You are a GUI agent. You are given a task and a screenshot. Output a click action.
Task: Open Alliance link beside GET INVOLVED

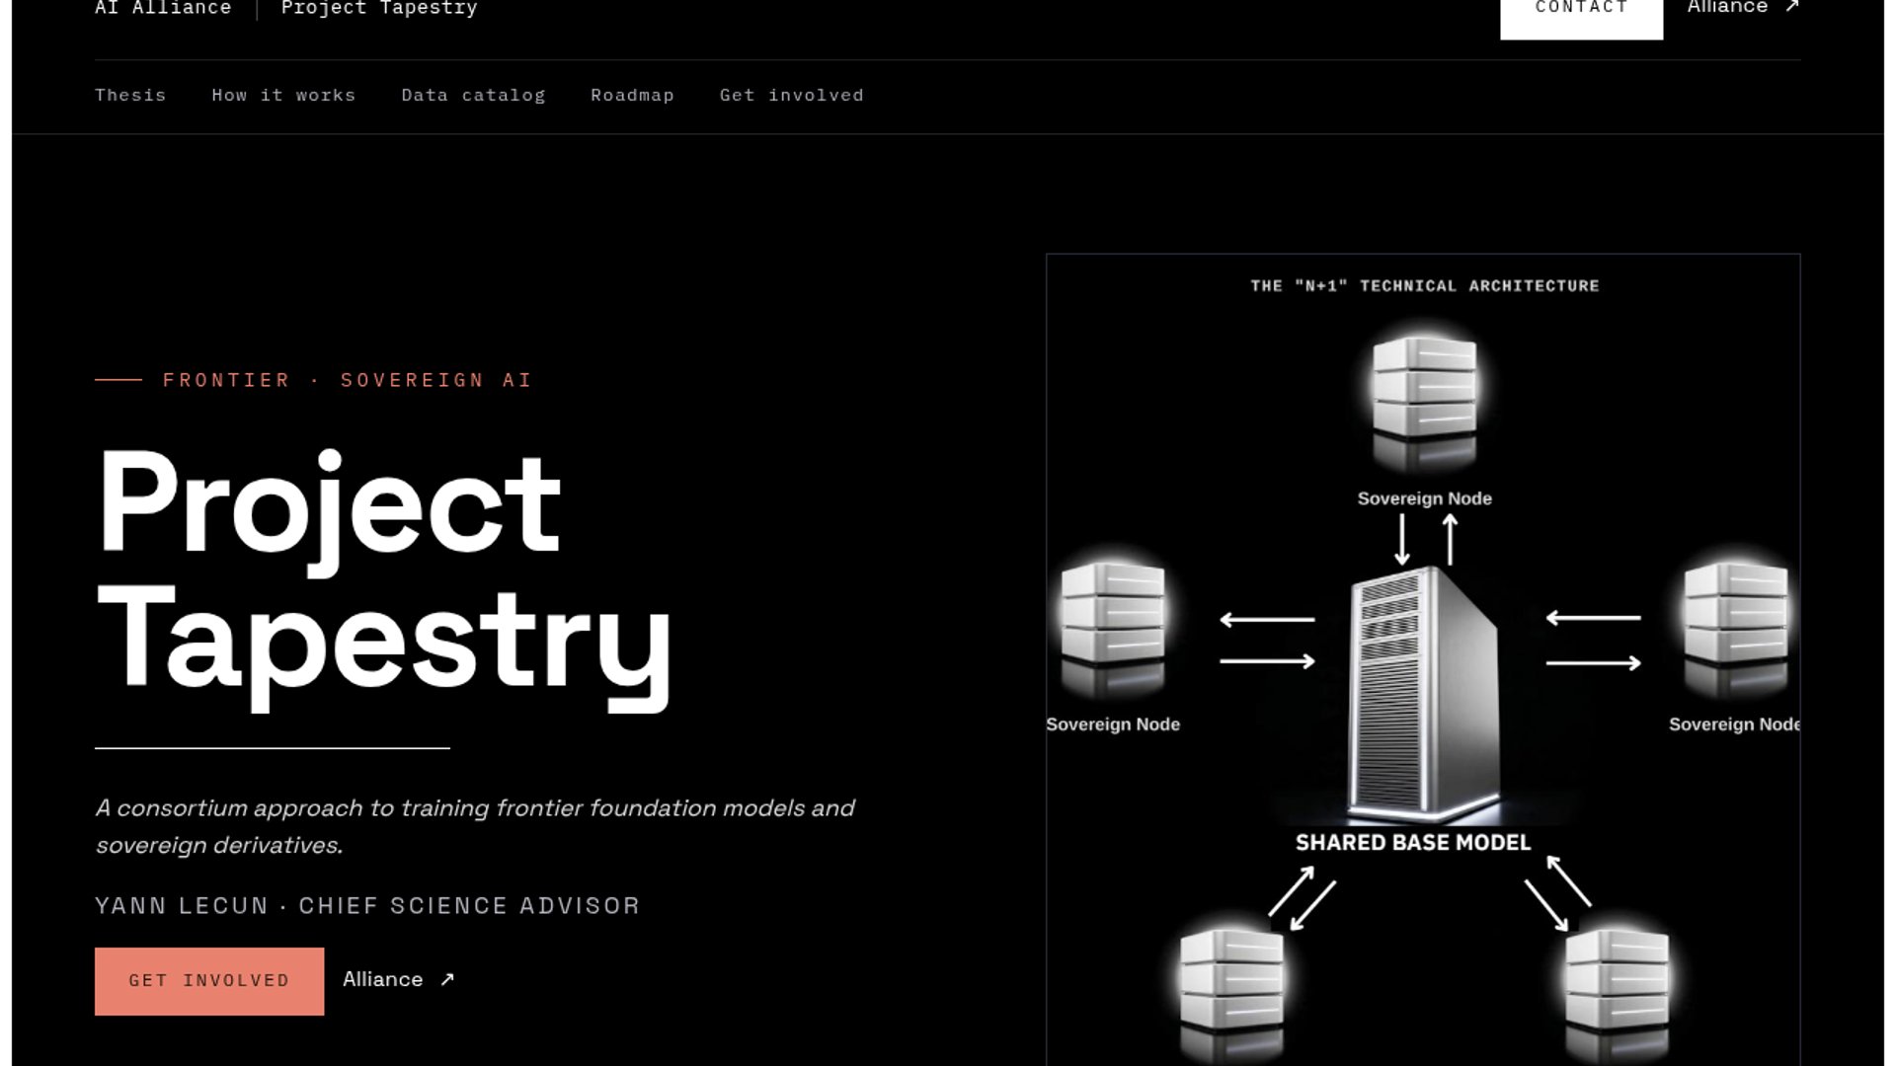click(x=398, y=980)
